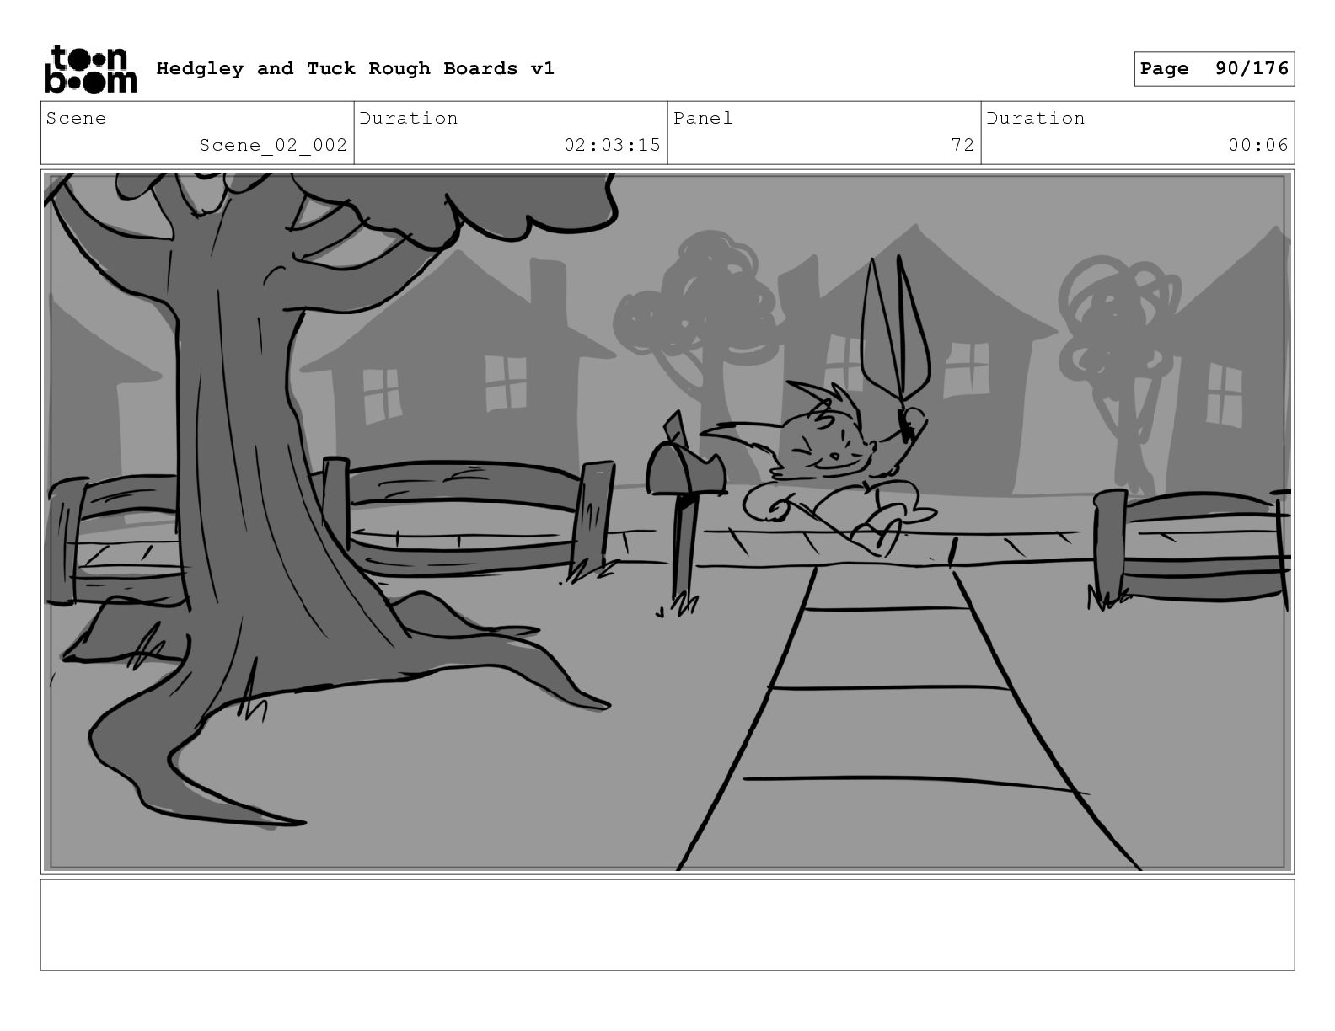The image size is (1335, 1031).
Task: Click the panel duration 00:06
Action: coord(1138,133)
